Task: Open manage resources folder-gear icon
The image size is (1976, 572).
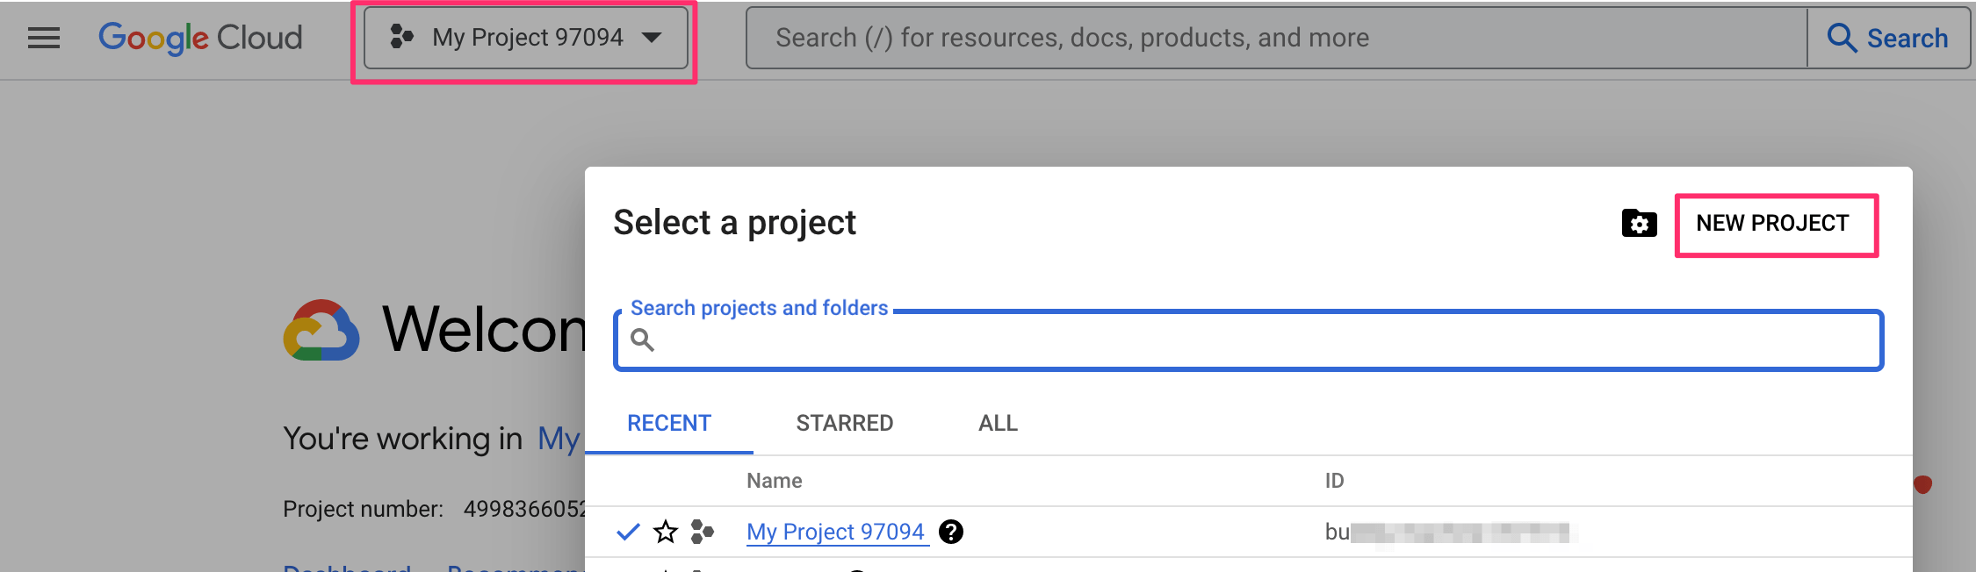Action: 1639,224
